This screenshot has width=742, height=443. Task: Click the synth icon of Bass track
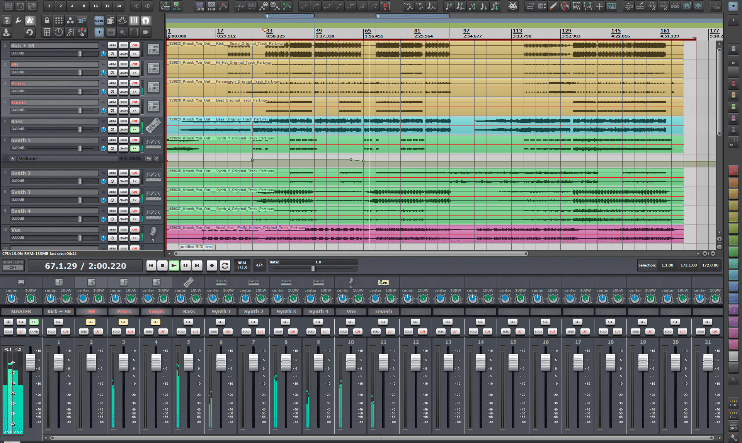153,125
